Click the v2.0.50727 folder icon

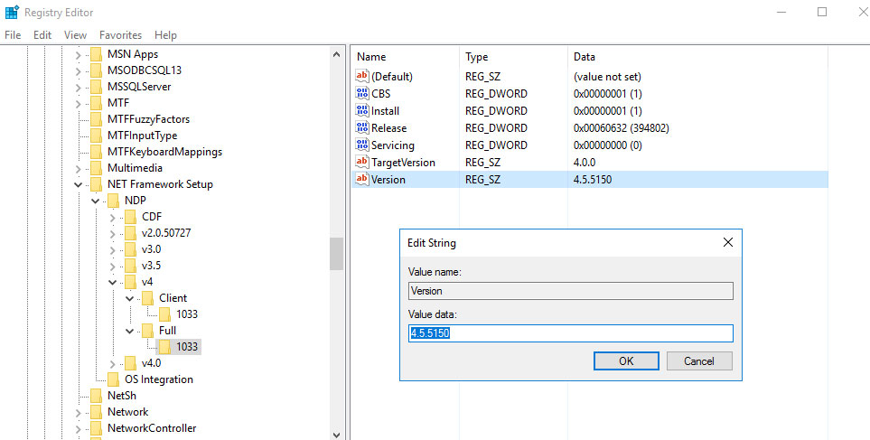tap(130, 233)
